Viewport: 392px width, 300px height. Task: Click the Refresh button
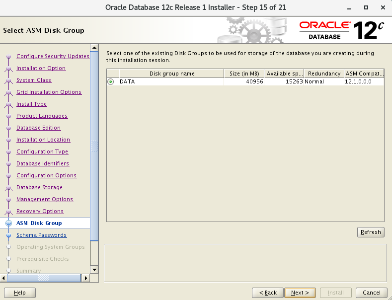point(371,232)
